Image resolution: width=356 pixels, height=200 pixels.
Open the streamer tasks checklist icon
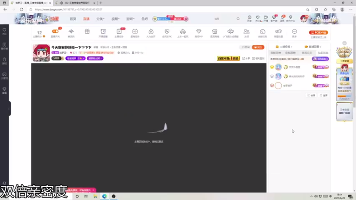pos(119,31)
